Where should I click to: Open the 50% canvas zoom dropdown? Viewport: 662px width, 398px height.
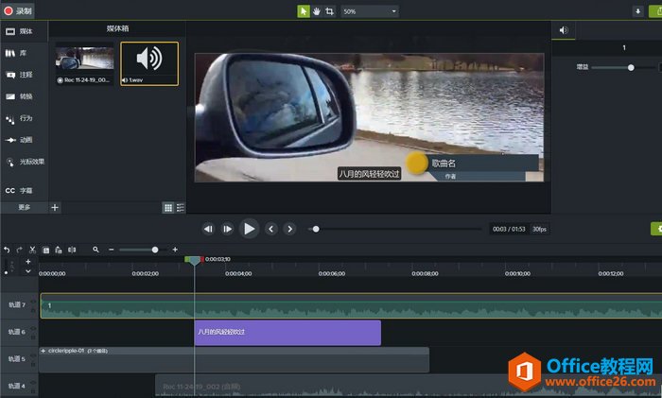point(370,11)
